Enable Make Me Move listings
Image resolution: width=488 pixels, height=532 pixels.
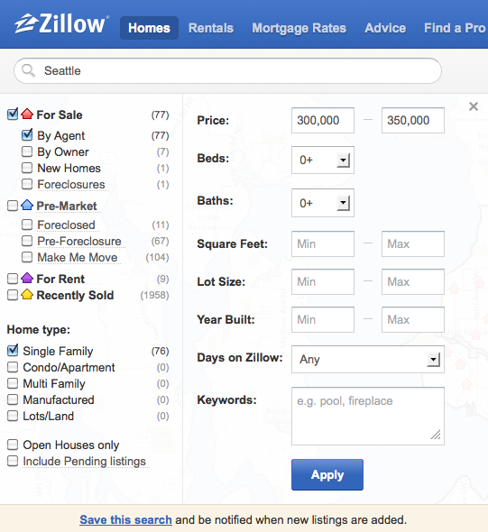pyautogui.click(x=27, y=257)
